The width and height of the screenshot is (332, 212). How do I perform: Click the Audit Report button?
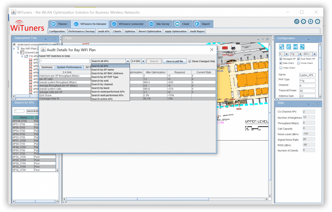197,31
